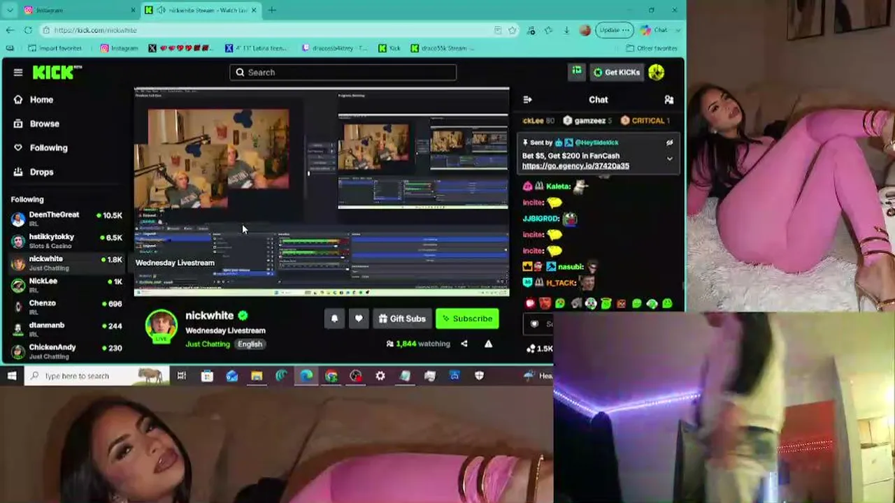895x503 pixels.
Task: Go back in the browser
Action: click(x=10, y=30)
